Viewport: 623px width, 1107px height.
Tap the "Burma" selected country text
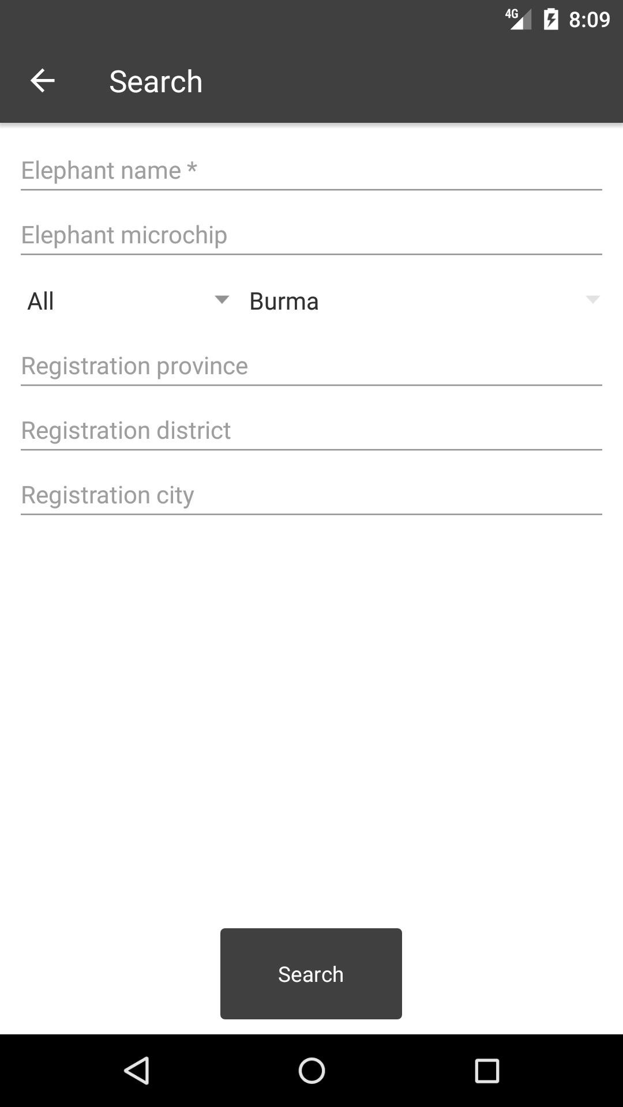pos(284,302)
